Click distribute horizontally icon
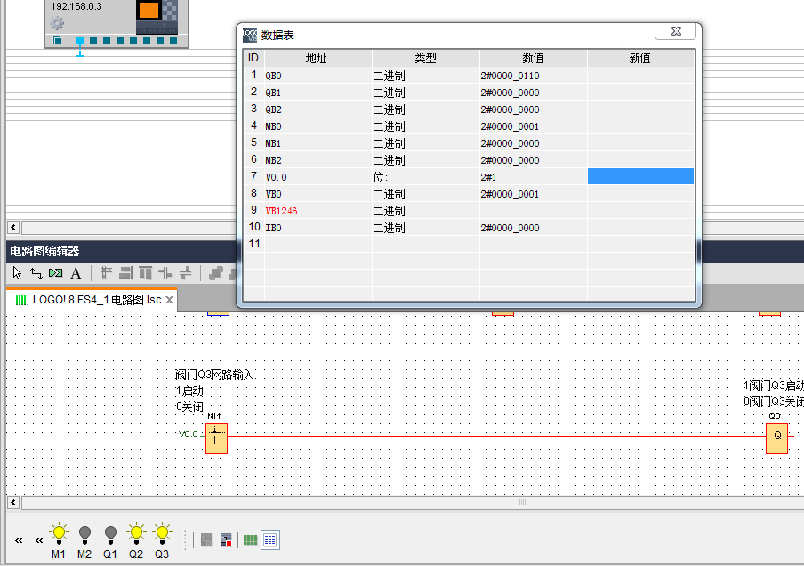 (x=165, y=273)
